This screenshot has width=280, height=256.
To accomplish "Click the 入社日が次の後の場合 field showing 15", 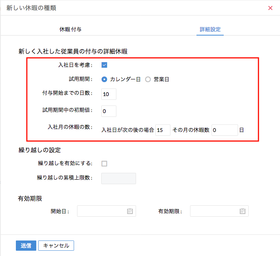I will [162, 130].
